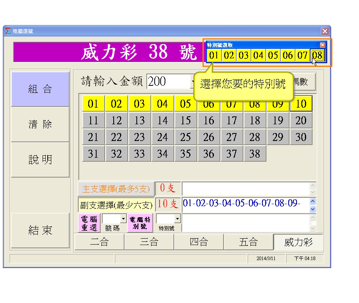Viewport: 359px width, 303px height.
Task: Pick special number 02 in popup
Action: click(x=229, y=55)
